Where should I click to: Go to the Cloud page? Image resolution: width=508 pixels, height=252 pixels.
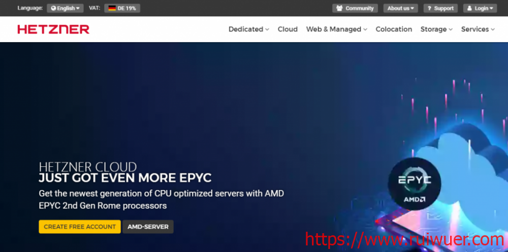288,29
